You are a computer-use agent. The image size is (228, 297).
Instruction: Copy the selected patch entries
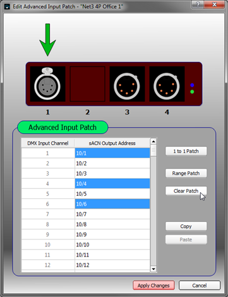click(186, 226)
